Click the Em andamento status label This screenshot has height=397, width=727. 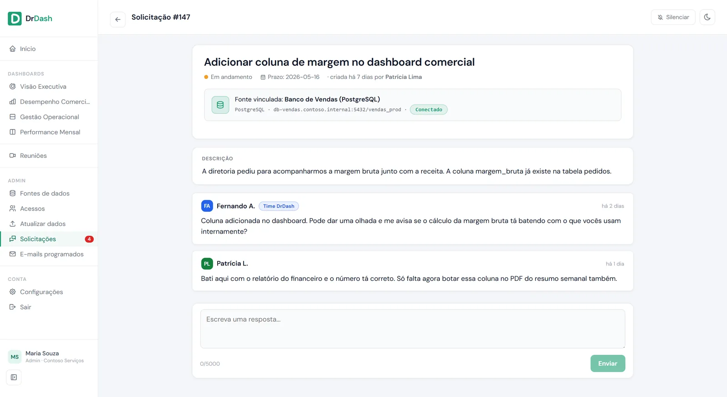[231, 77]
